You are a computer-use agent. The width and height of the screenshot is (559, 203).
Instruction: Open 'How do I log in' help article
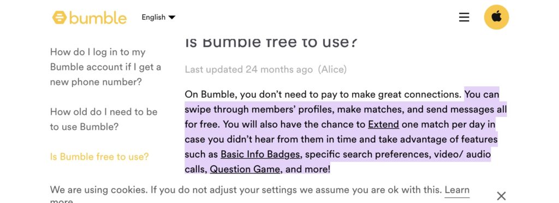[105, 67]
